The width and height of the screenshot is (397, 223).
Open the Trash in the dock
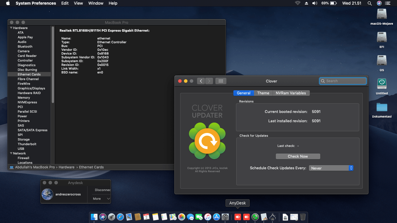[303, 217]
